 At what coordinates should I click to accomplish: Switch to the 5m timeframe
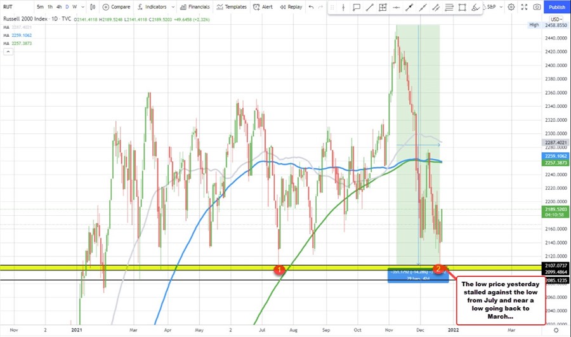pyautogui.click(x=40, y=7)
